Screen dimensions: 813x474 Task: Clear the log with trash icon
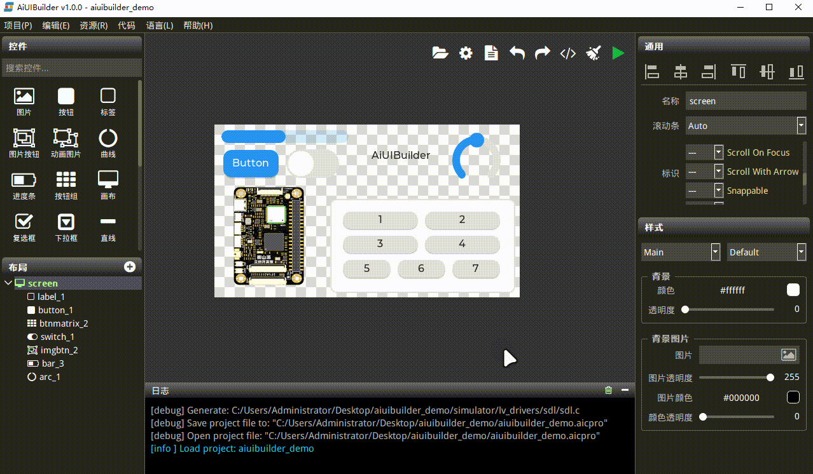608,390
